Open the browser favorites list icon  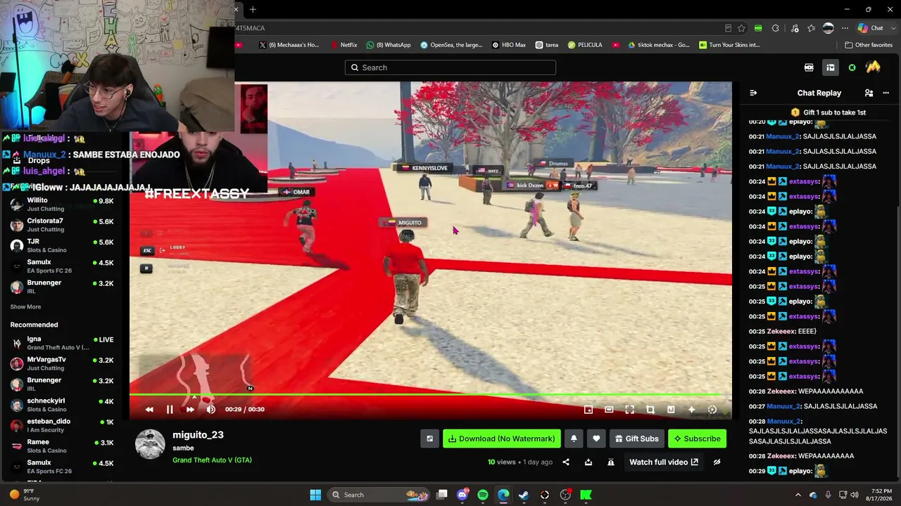(x=812, y=28)
